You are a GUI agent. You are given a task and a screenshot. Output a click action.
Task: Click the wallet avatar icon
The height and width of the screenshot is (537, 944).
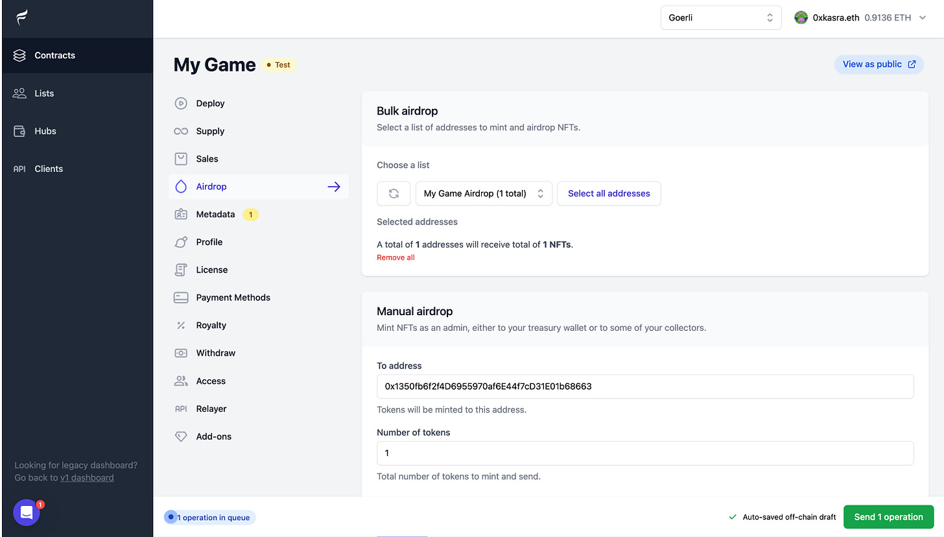point(801,18)
